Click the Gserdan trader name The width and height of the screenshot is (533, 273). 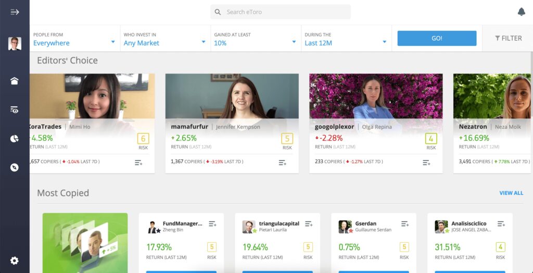point(366,224)
